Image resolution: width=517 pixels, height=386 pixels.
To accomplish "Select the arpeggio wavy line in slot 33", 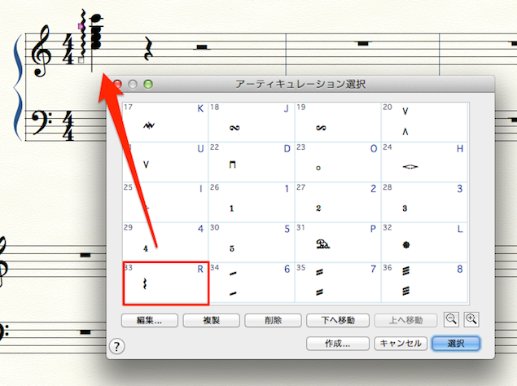I will tap(166, 283).
